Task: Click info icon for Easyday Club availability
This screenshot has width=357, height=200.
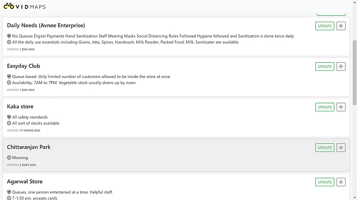Action: tap(9, 82)
